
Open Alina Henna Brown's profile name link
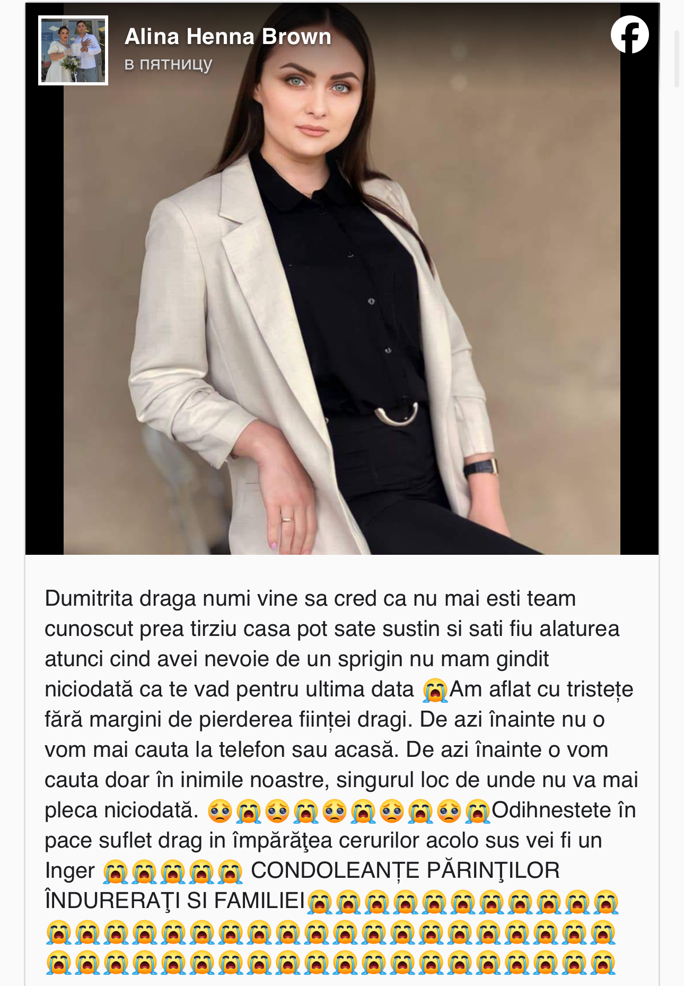[228, 37]
